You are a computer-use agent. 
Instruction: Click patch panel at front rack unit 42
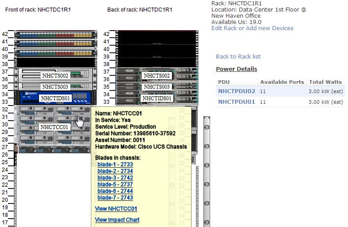coord(55,35)
